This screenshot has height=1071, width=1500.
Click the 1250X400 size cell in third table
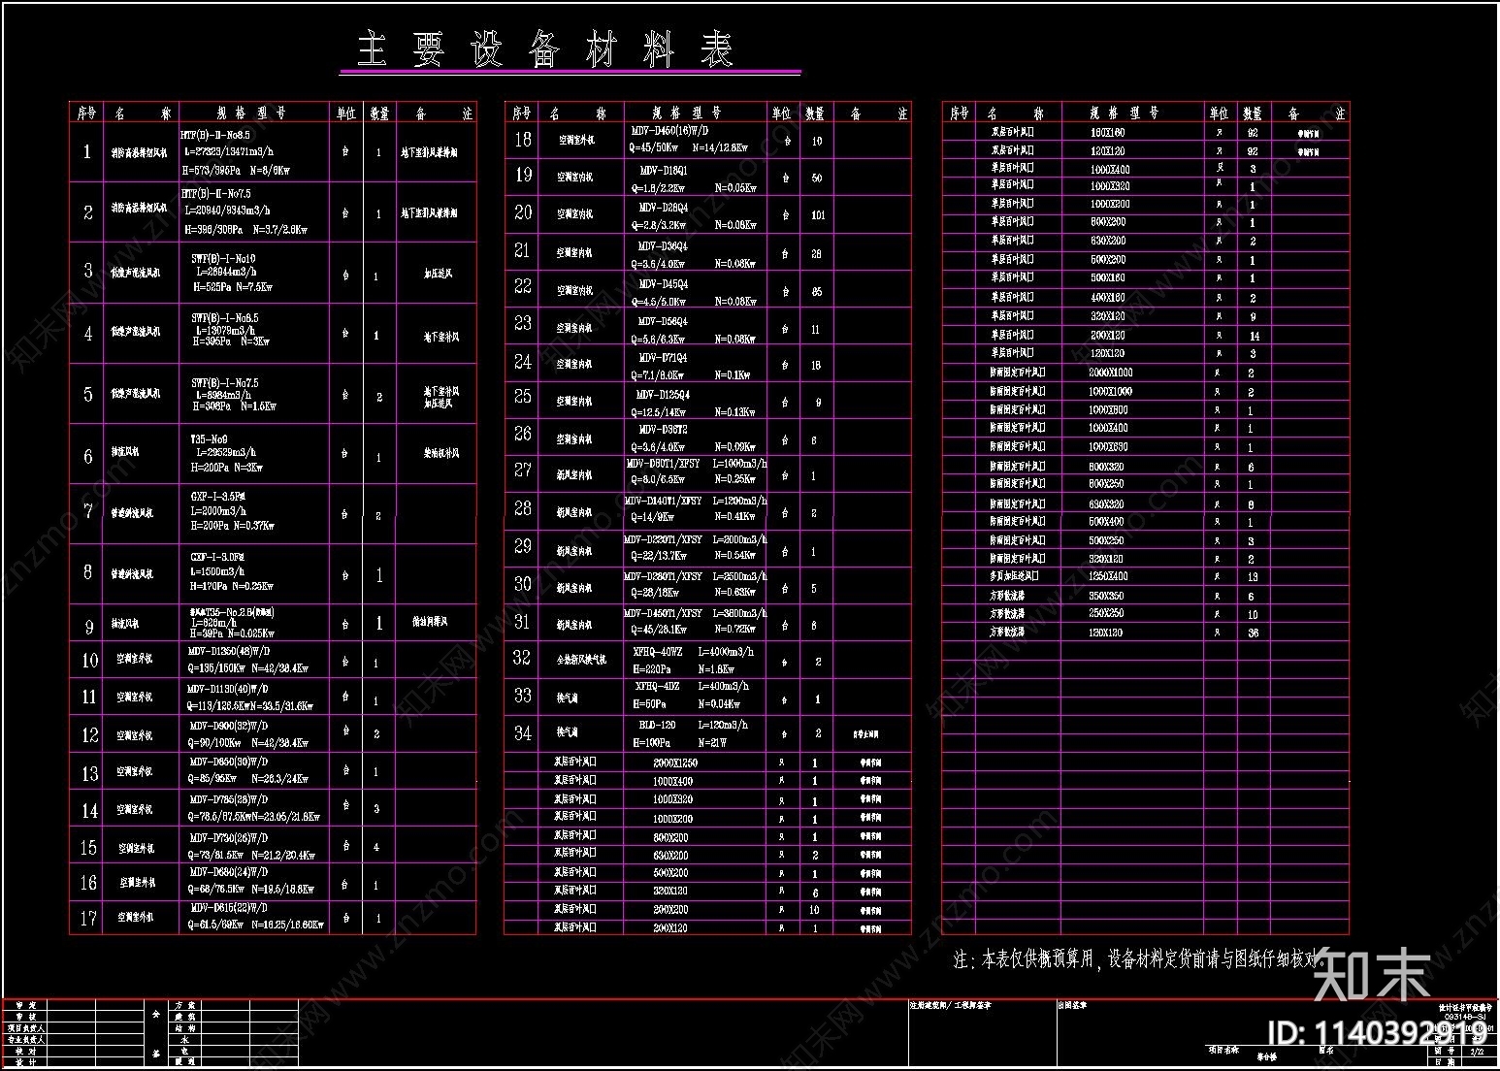coord(1107,576)
